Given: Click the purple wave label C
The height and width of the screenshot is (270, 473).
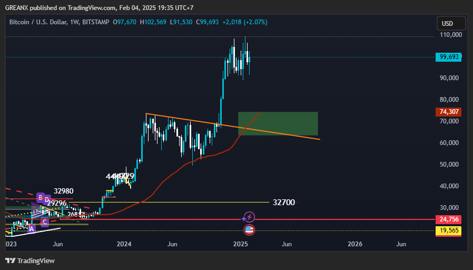Looking at the screenshot, I should click(45, 222).
